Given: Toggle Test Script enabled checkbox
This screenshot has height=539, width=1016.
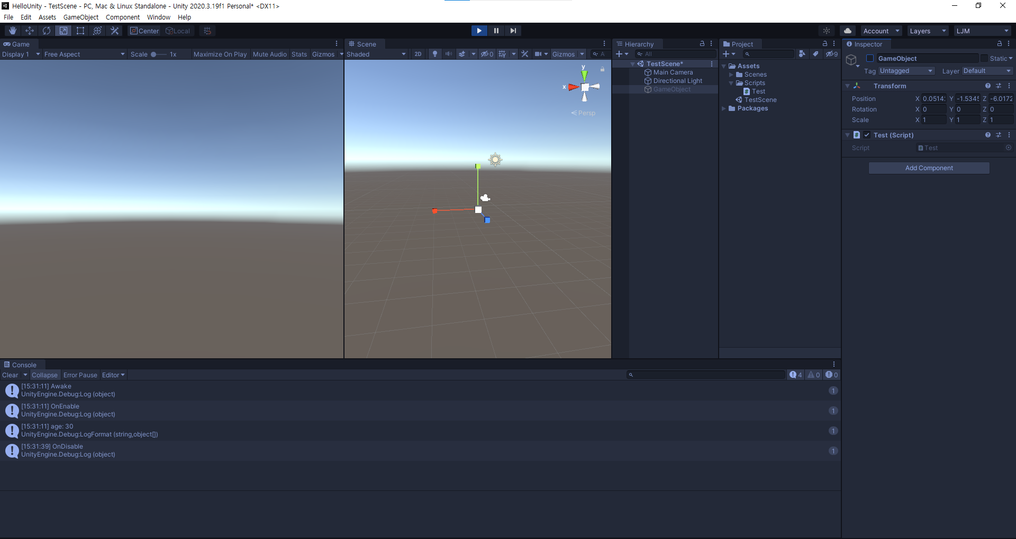Looking at the screenshot, I should coord(867,135).
